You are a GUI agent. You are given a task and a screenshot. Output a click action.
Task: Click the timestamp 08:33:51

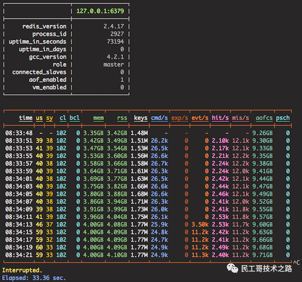(19, 141)
